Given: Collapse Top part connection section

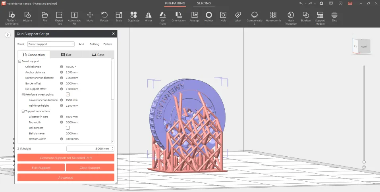Looking at the screenshot, I should point(23,111).
